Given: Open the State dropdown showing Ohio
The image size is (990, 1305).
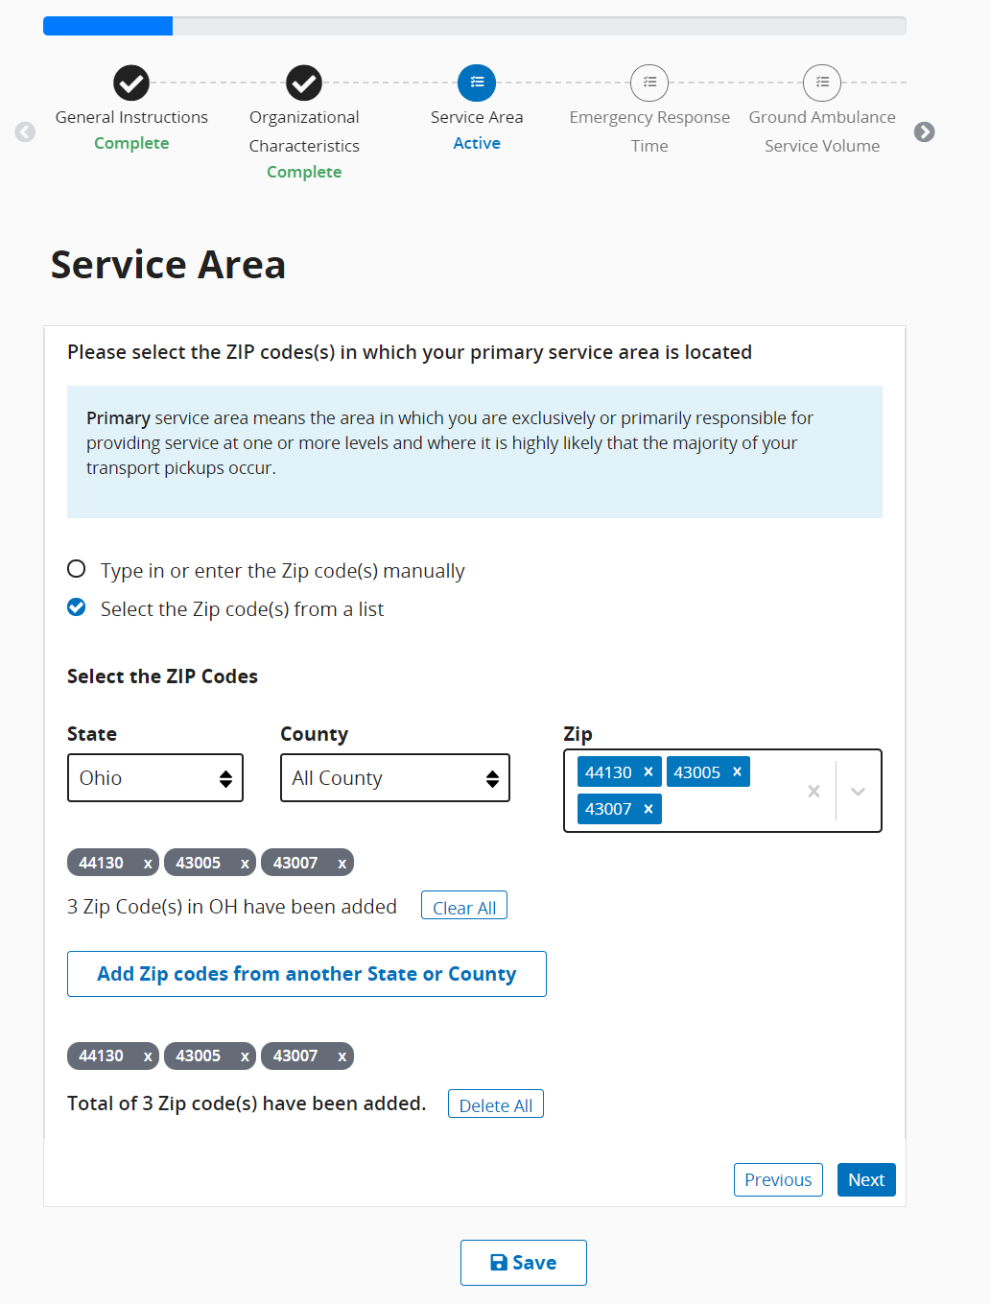Looking at the screenshot, I should [x=155, y=778].
